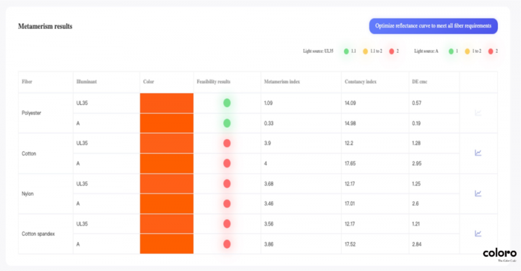
Task: Click Cotton UL35 red feasibility dot
Action: click(x=227, y=143)
